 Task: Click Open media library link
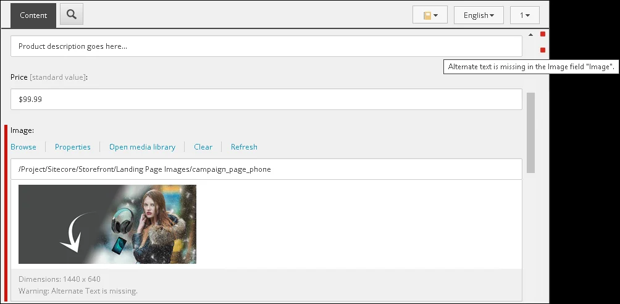[x=143, y=147]
